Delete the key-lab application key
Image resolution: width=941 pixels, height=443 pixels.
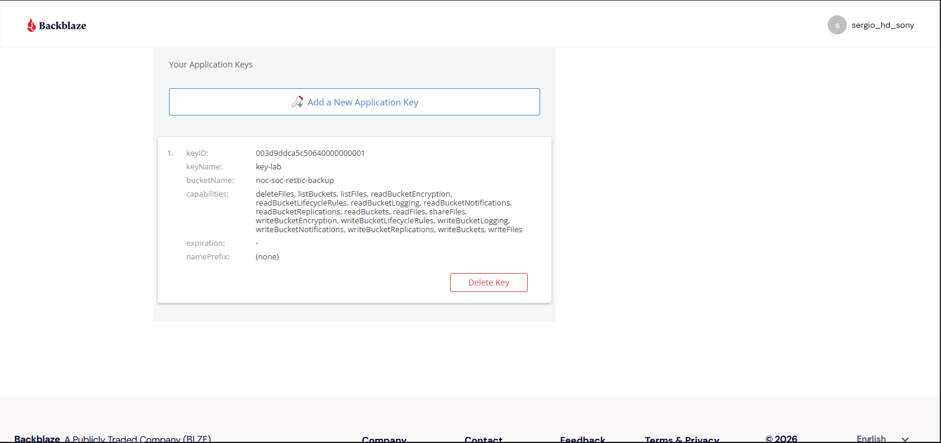tap(489, 283)
